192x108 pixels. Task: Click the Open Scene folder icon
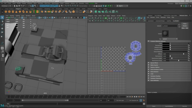coord(17,6)
